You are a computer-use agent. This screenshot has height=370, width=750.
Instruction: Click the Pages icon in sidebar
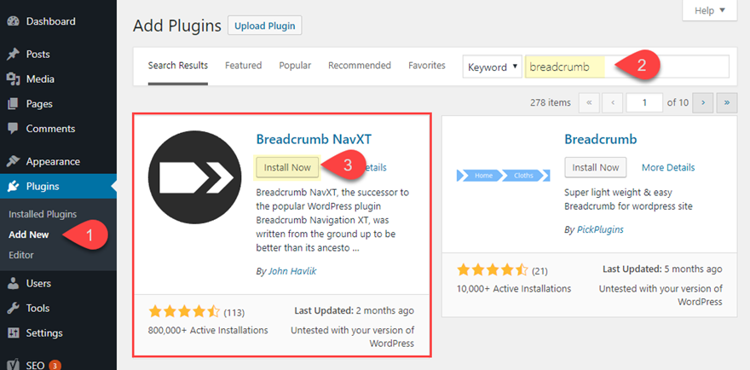click(13, 104)
